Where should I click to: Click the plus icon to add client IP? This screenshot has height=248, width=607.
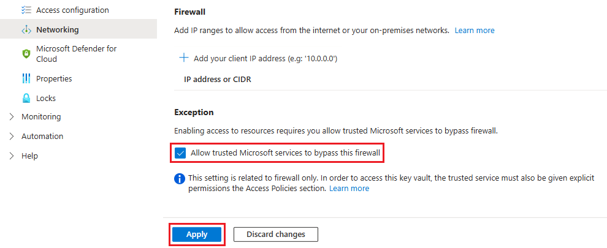(183, 58)
